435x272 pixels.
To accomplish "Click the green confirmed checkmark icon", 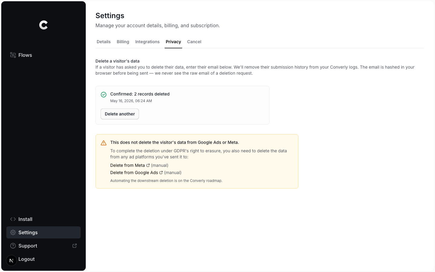I will pyautogui.click(x=104, y=95).
